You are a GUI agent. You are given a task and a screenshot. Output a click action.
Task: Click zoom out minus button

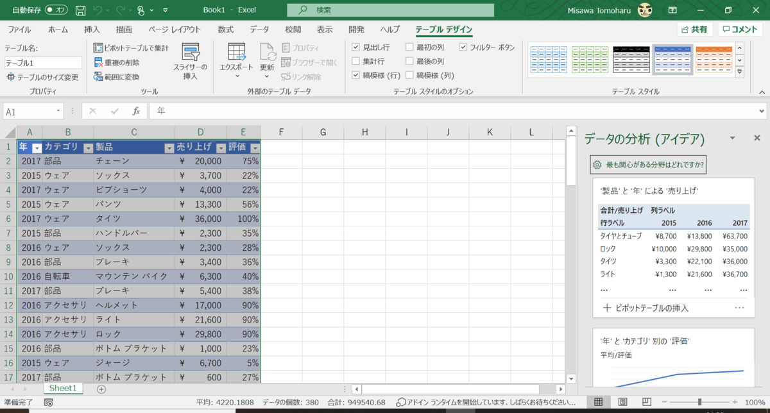[x=665, y=402]
